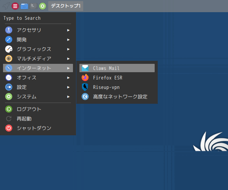
Task: Click the インターネット submenu arrow
Action: 68,68
